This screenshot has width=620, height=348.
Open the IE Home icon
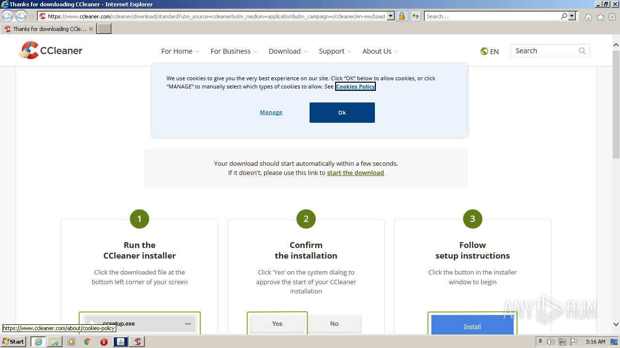click(x=588, y=17)
